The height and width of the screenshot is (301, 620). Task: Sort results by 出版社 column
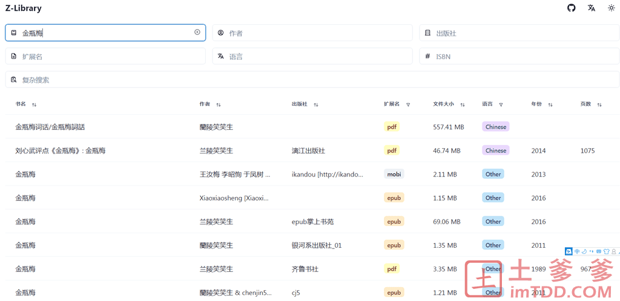click(x=316, y=105)
